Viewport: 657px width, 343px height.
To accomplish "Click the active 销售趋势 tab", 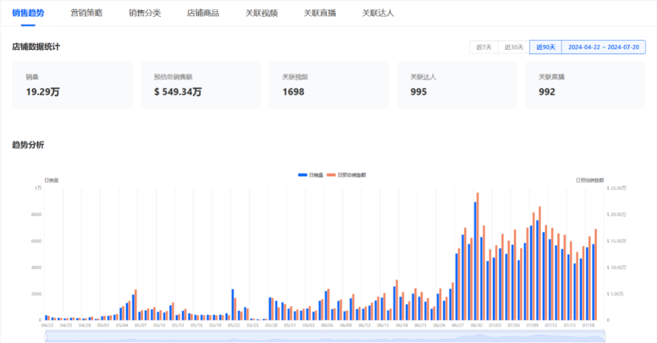I will point(28,13).
